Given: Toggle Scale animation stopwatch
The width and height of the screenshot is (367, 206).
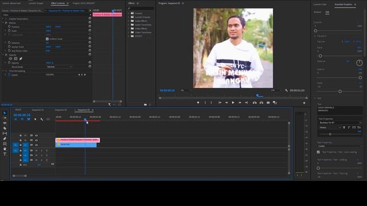Looking at the screenshot, I should point(9,30).
